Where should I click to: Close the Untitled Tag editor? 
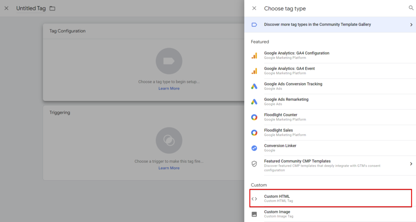[x=6, y=8]
